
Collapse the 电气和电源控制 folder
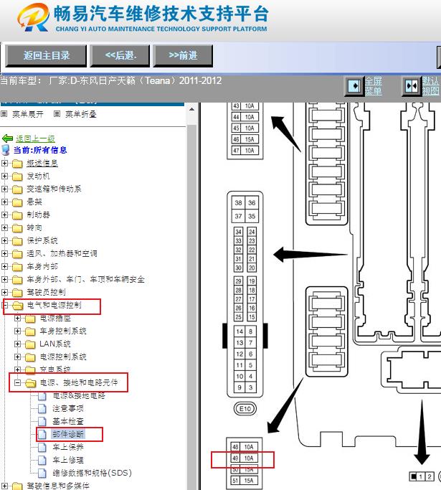pyautogui.click(x=5, y=305)
